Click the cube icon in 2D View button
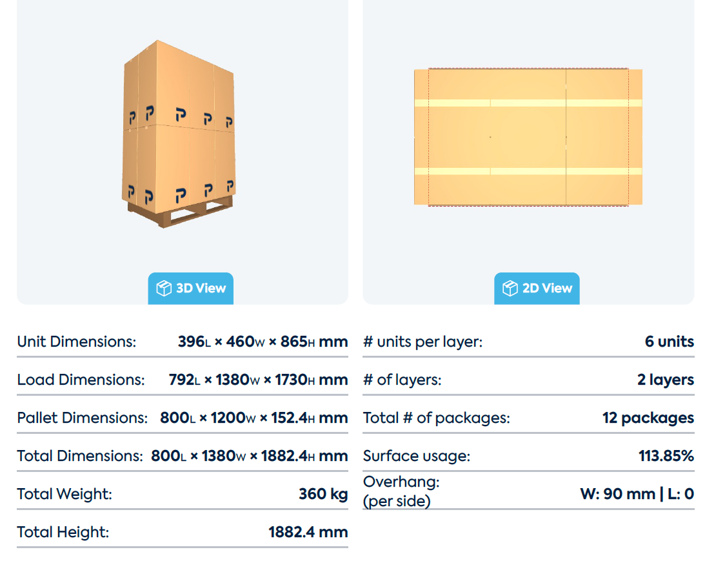This screenshot has height=563, width=716. [510, 289]
